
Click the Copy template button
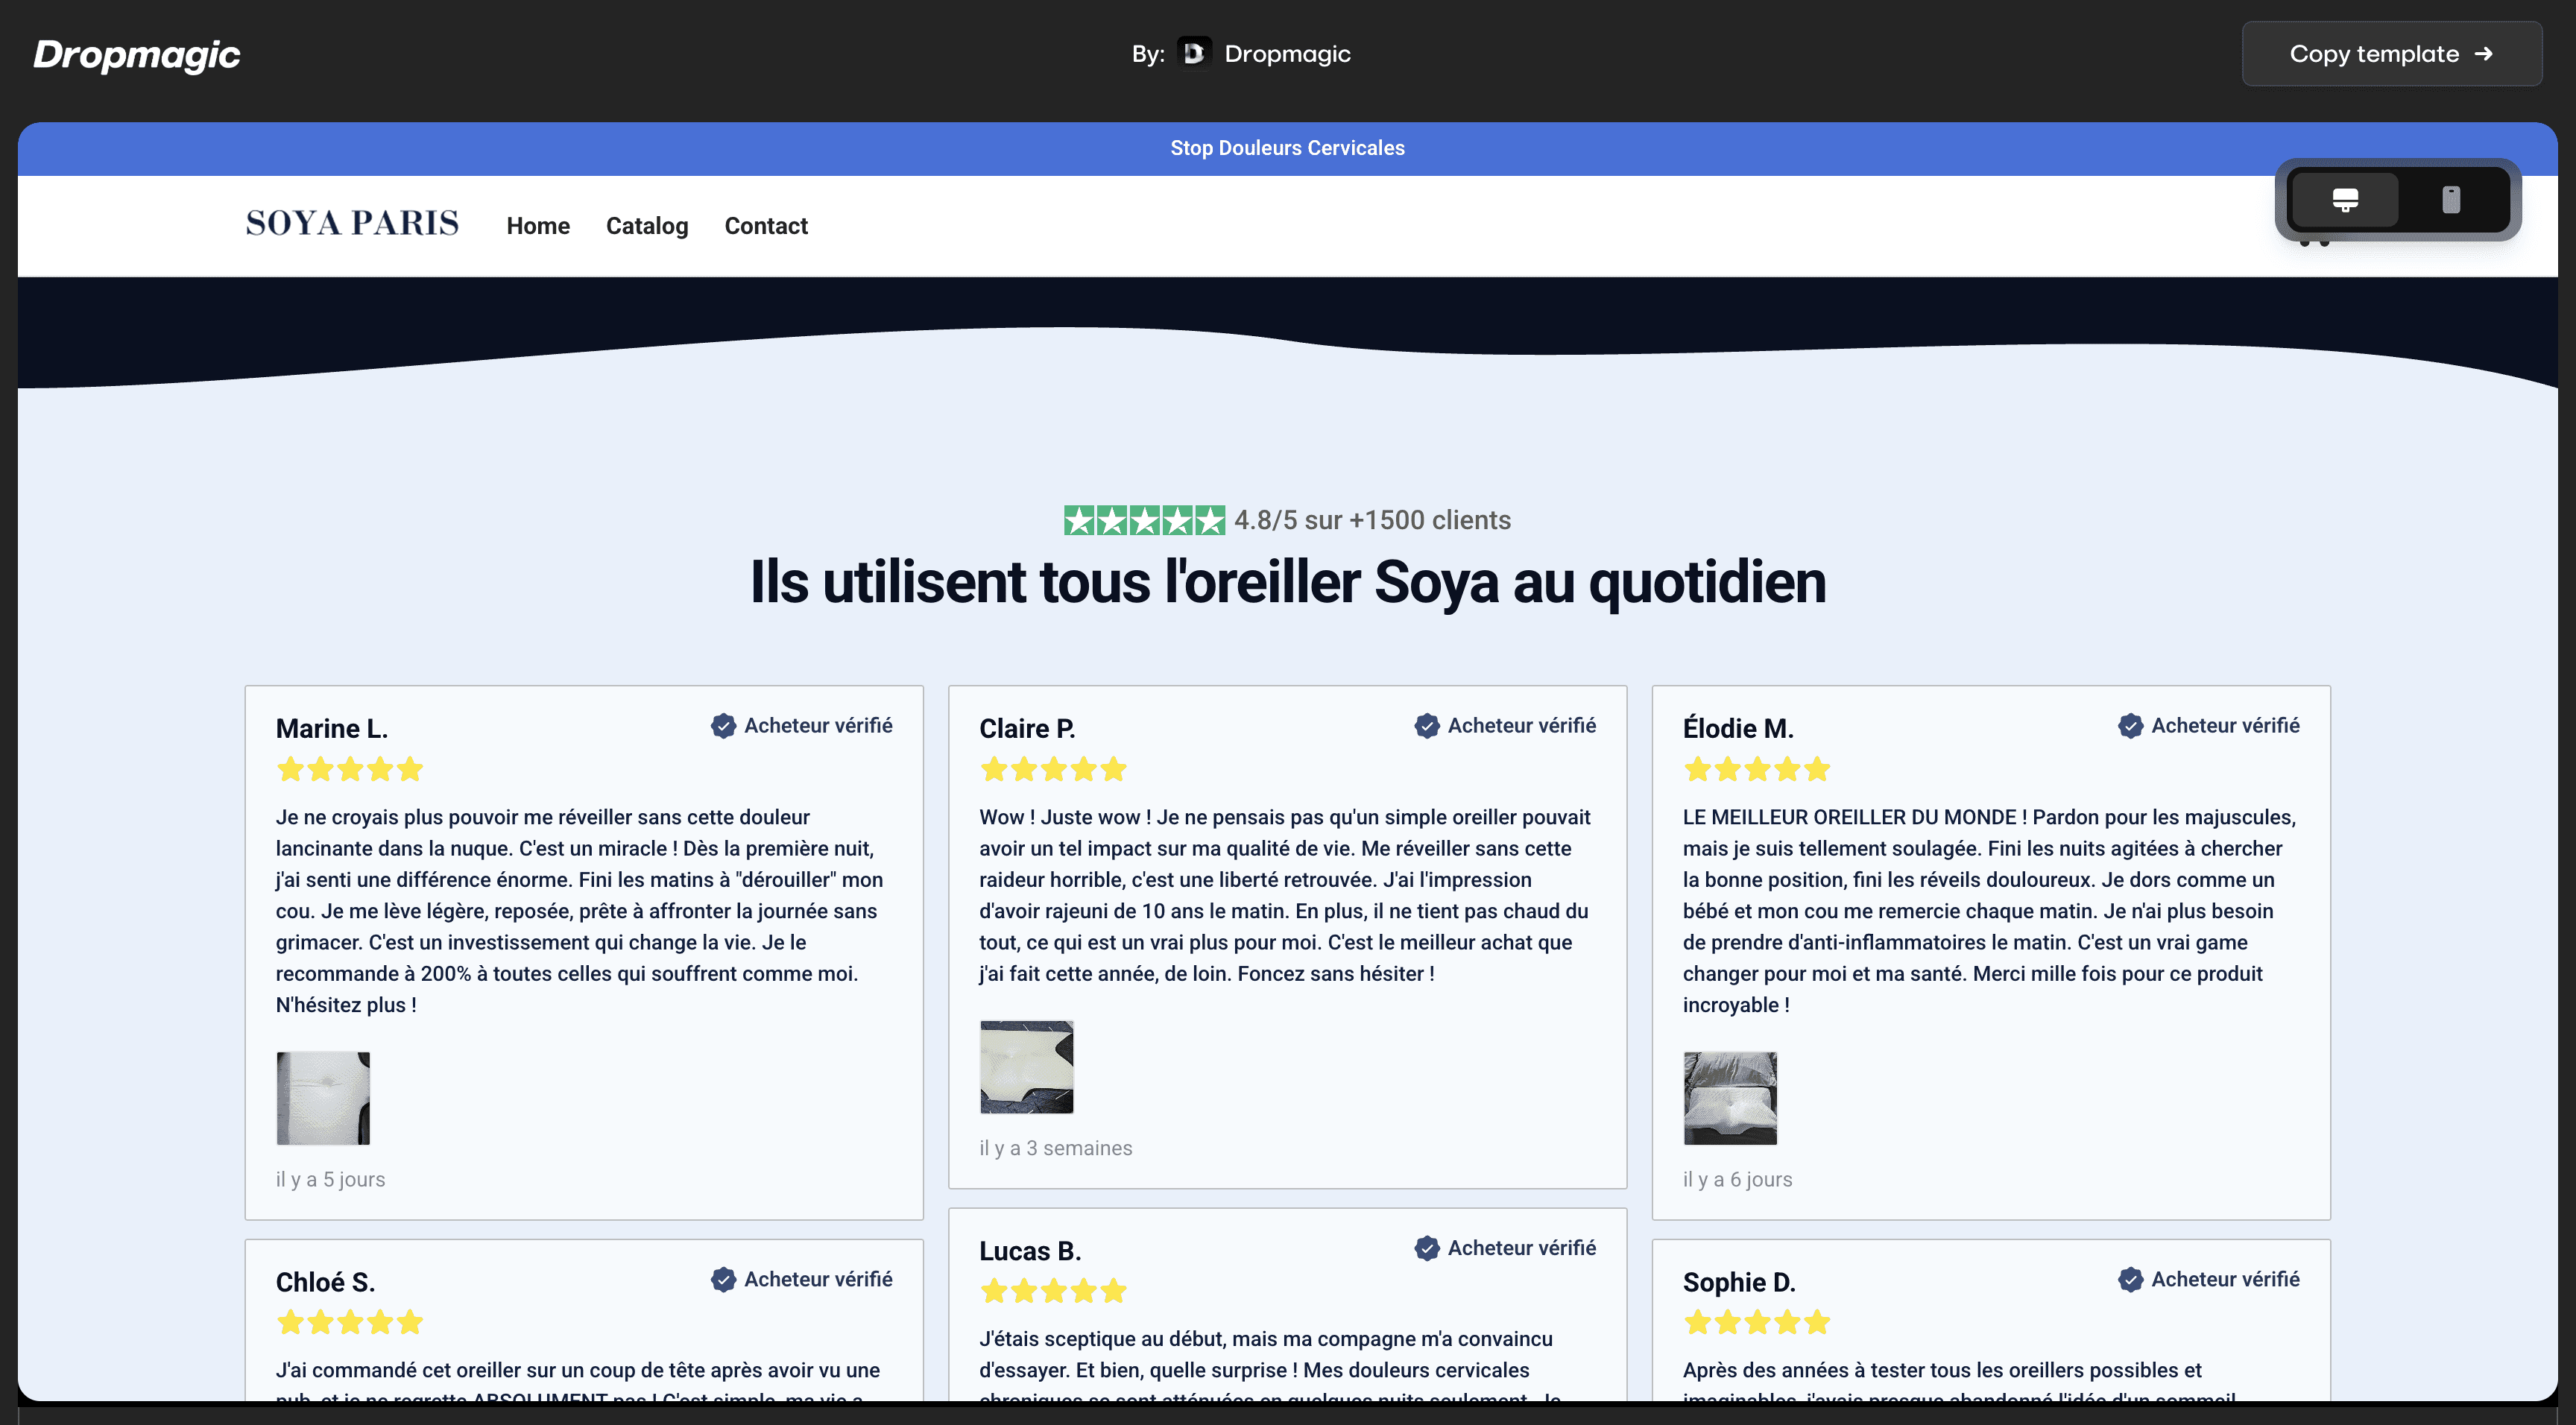2391,54
